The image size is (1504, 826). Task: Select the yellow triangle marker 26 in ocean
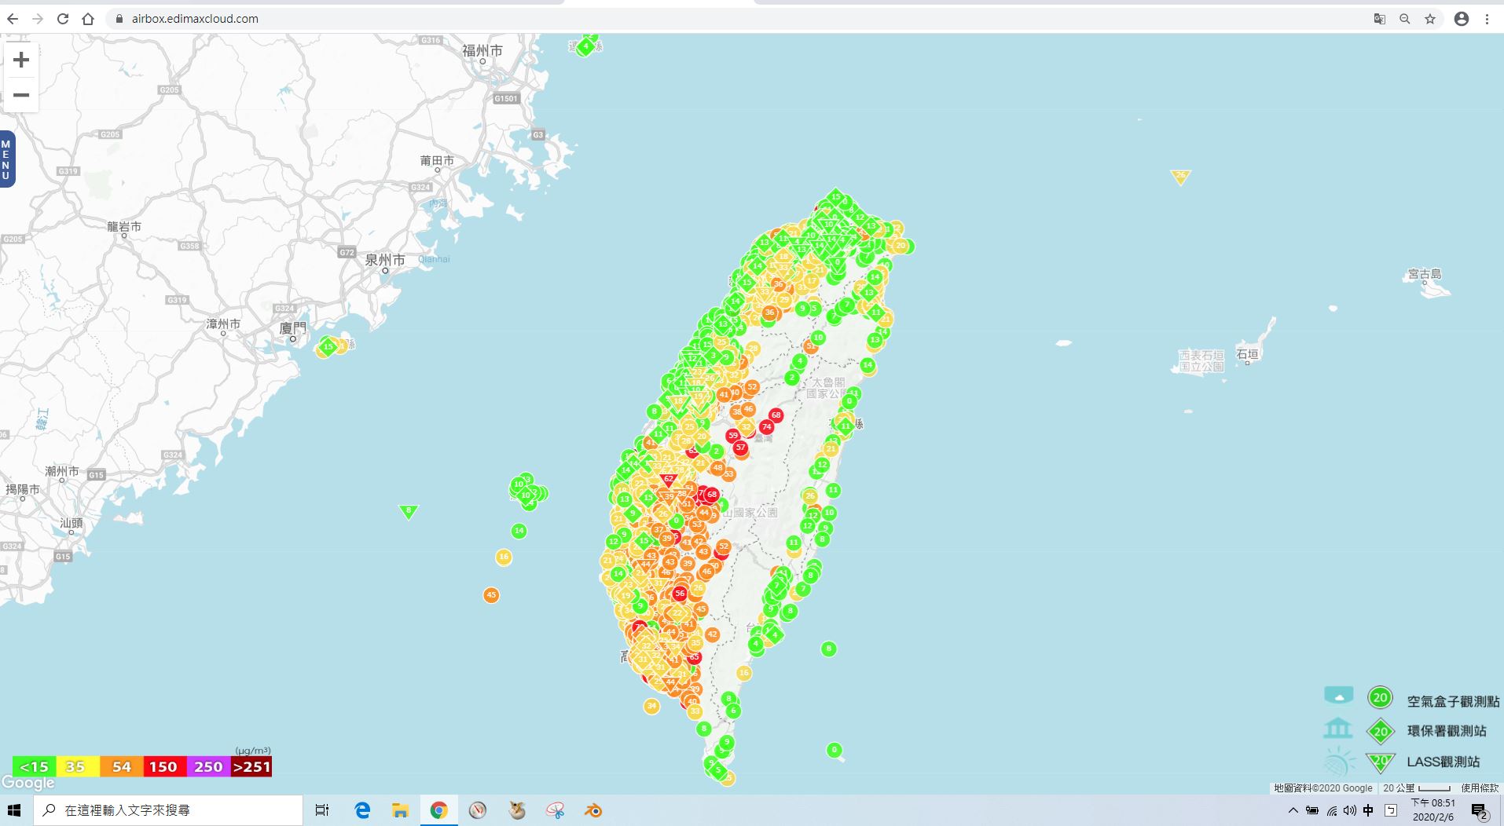coord(1180,177)
